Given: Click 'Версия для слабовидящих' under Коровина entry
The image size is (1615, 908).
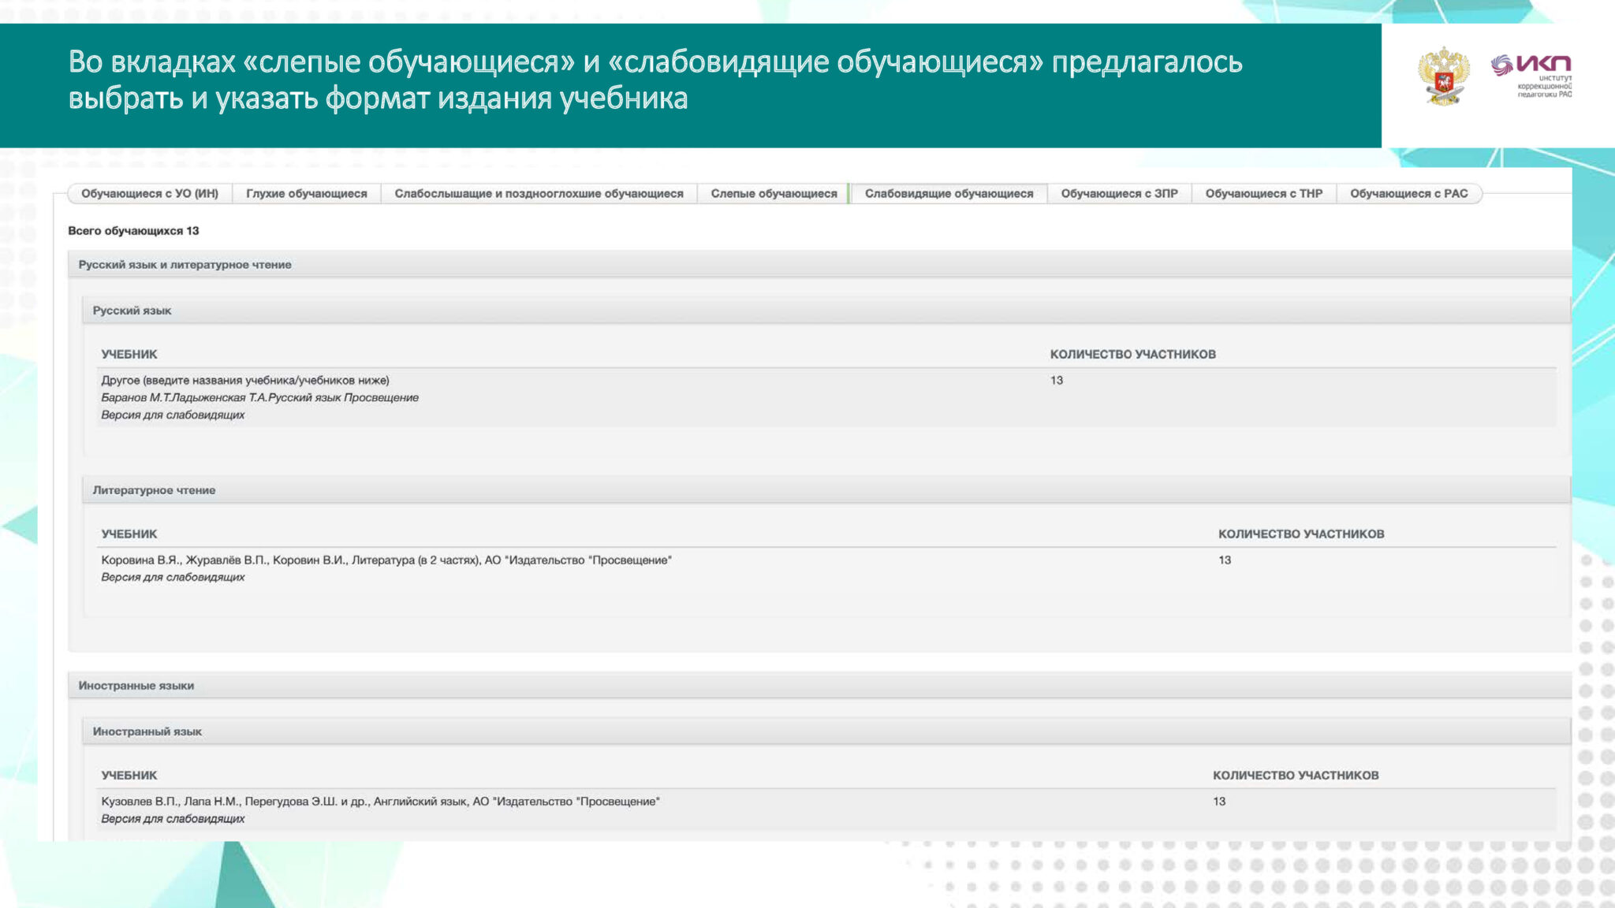Looking at the screenshot, I should click(173, 577).
